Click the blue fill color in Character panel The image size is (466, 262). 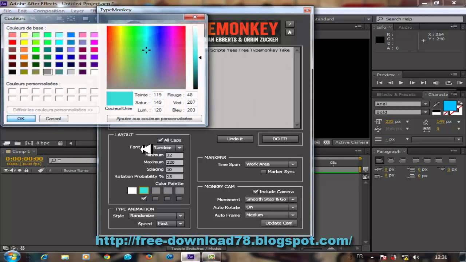(x=450, y=106)
